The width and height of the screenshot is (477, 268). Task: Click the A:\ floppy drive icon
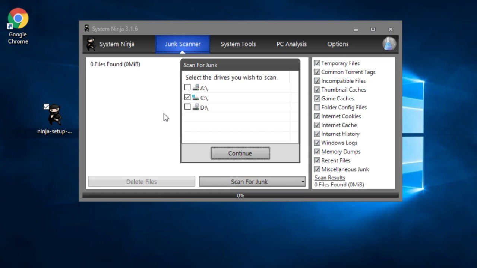tap(196, 88)
